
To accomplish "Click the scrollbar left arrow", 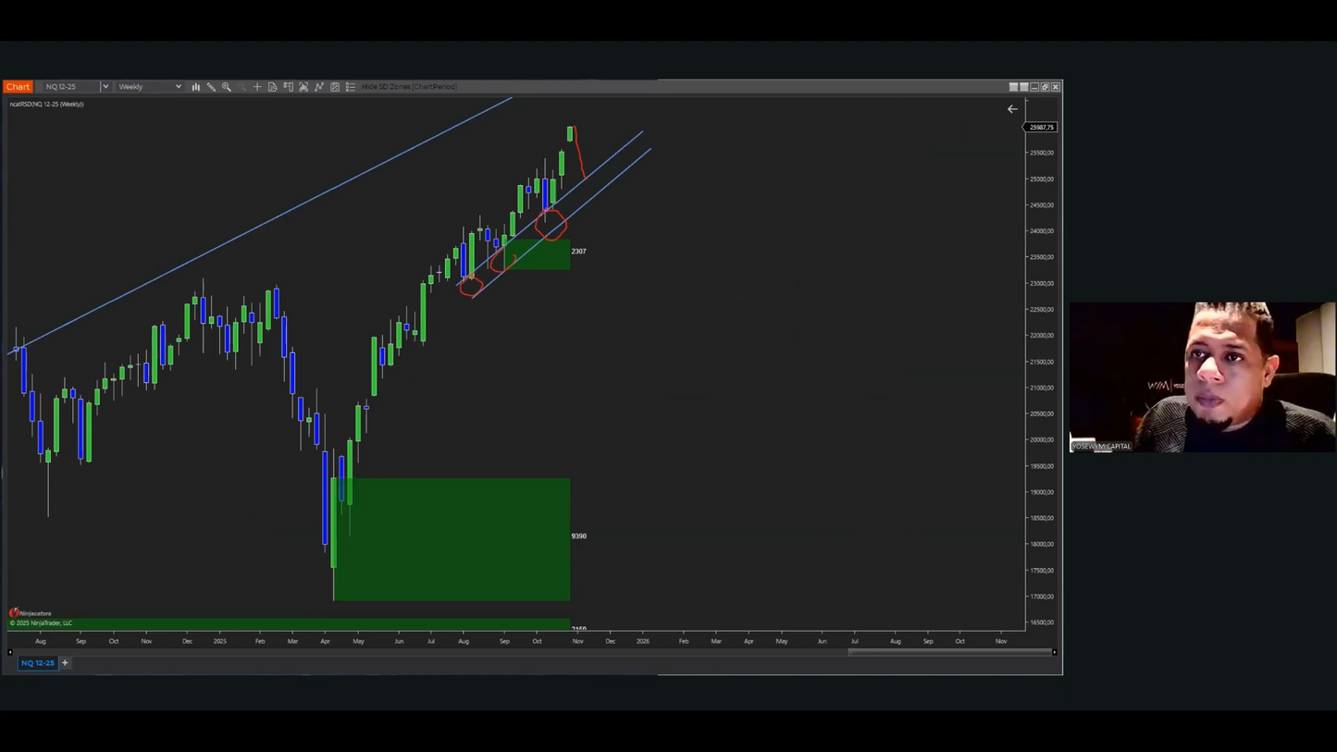I will click(x=10, y=652).
